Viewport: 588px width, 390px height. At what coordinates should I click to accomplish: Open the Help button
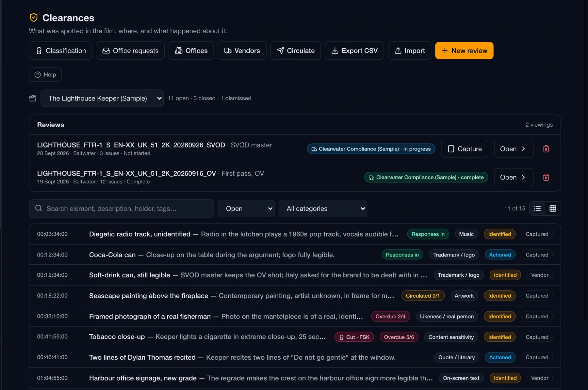click(x=45, y=75)
